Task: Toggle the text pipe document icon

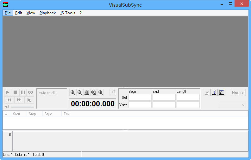Action: pos(214,92)
